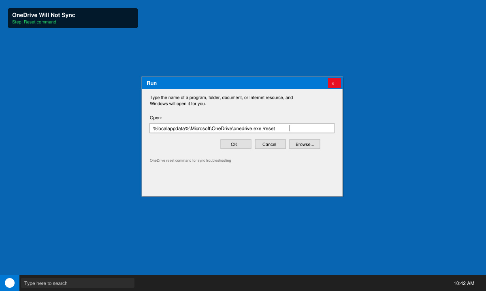Open the Start menu circle icon
Viewport: 486px width, 291px height.
point(10,283)
